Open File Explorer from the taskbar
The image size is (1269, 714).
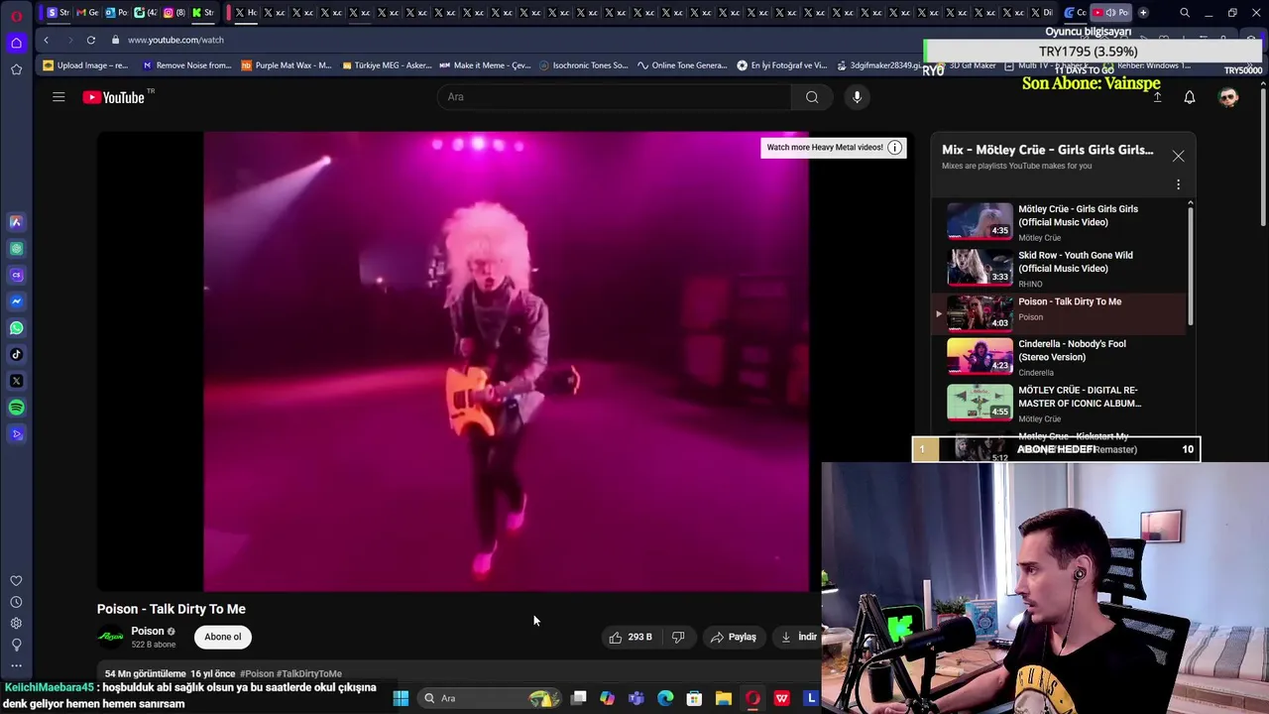(724, 698)
